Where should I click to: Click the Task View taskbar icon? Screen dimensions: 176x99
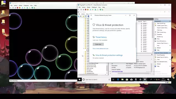point(113,79)
